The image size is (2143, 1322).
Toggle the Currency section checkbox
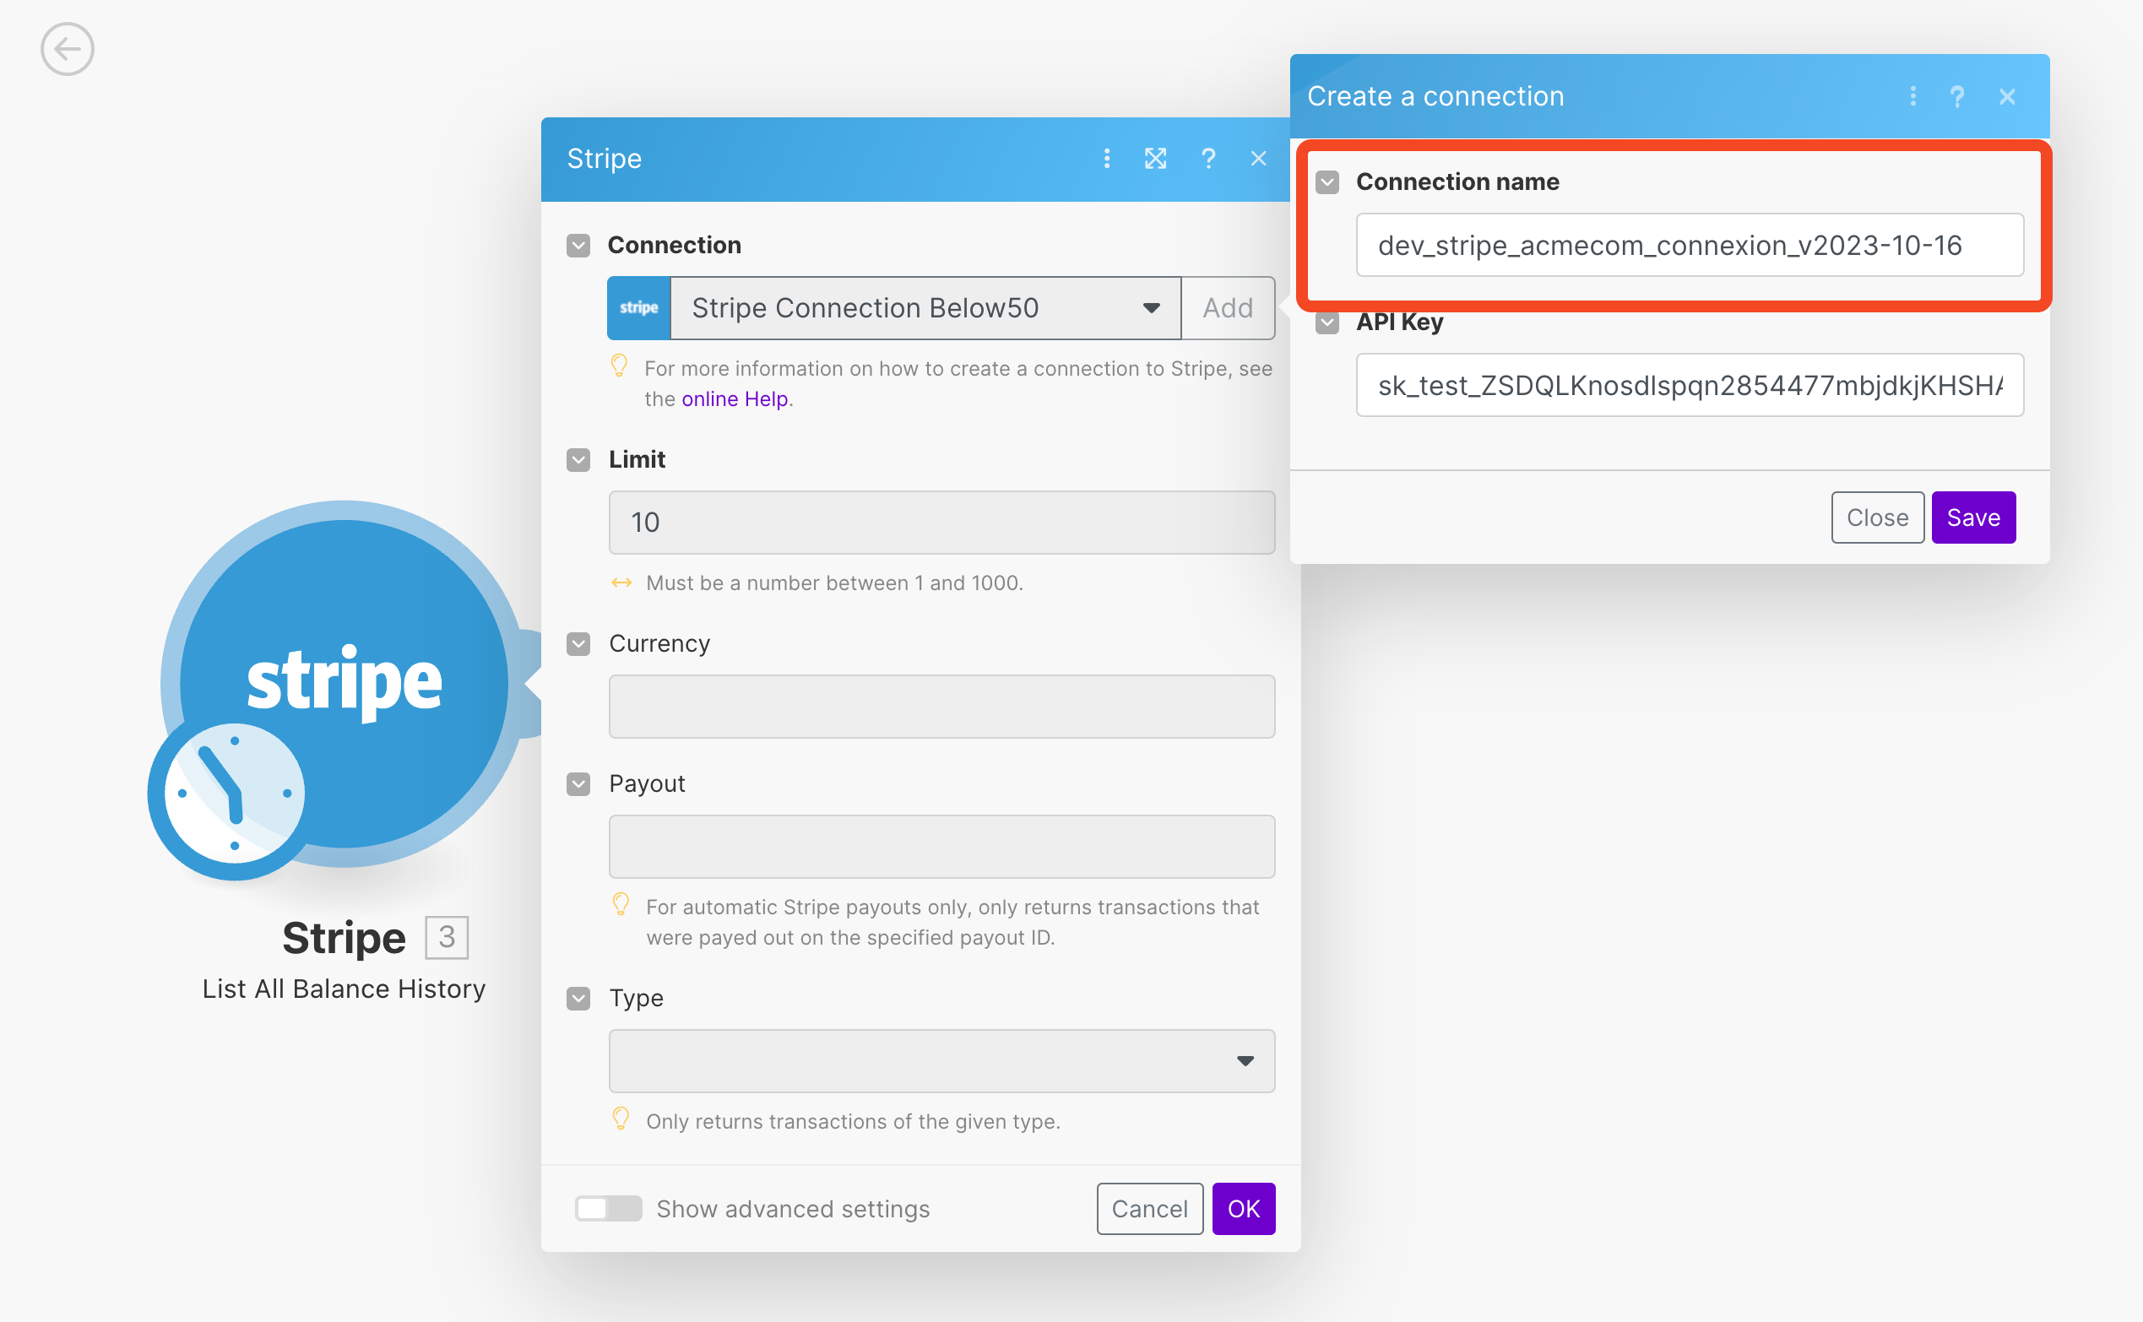click(x=580, y=642)
